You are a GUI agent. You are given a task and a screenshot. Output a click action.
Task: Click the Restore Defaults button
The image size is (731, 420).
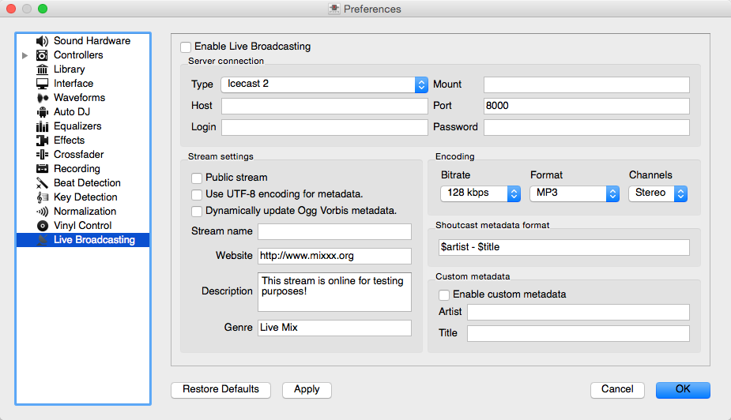pyautogui.click(x=220, y=389)
